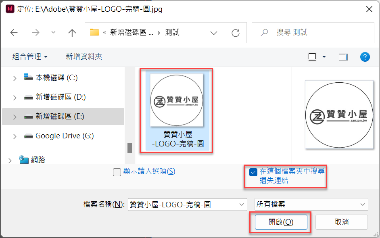The height and width of the screenshot is (238, 380).
Task: Click the large logo preview image
Action: pos(339,115)
